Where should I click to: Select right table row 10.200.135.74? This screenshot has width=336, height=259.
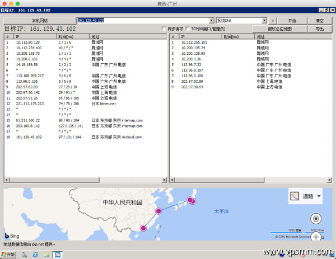coord(251,48)
